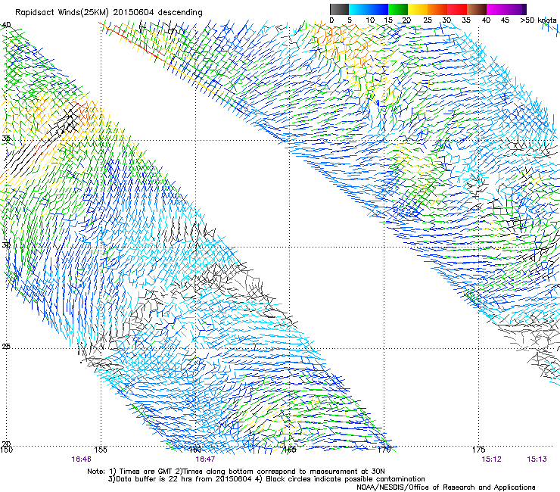Click the gray 0-5 knots legend swatch
The height and width of the screenshot is (492, 560).
pyautogui.click(x=339, y=9)
